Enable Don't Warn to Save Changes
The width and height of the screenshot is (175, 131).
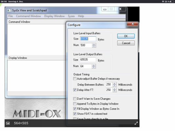pos(75,99)
